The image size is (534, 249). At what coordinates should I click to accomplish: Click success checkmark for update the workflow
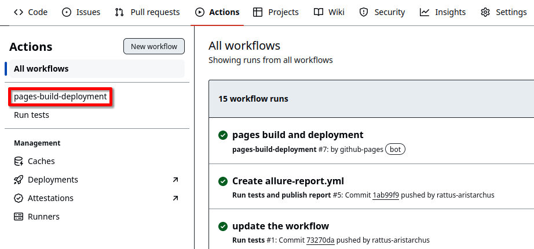(223, 226)
